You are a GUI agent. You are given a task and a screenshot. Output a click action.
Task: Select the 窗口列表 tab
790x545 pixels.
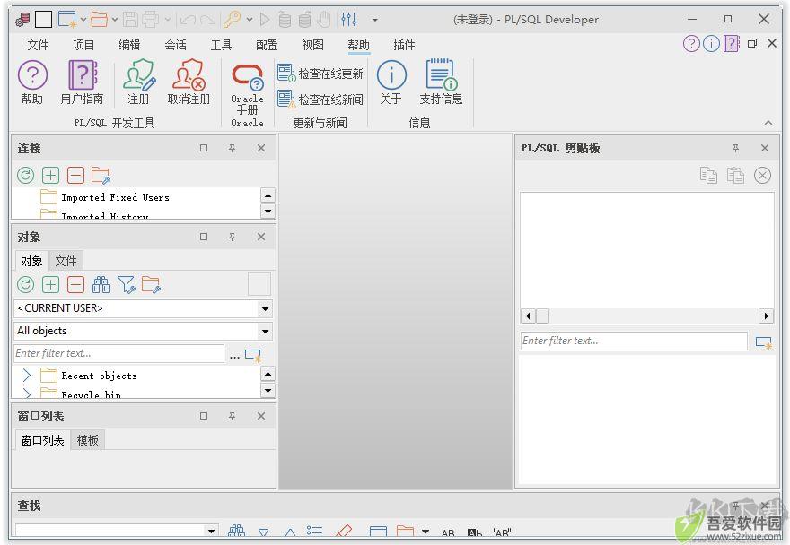(42, 440)
